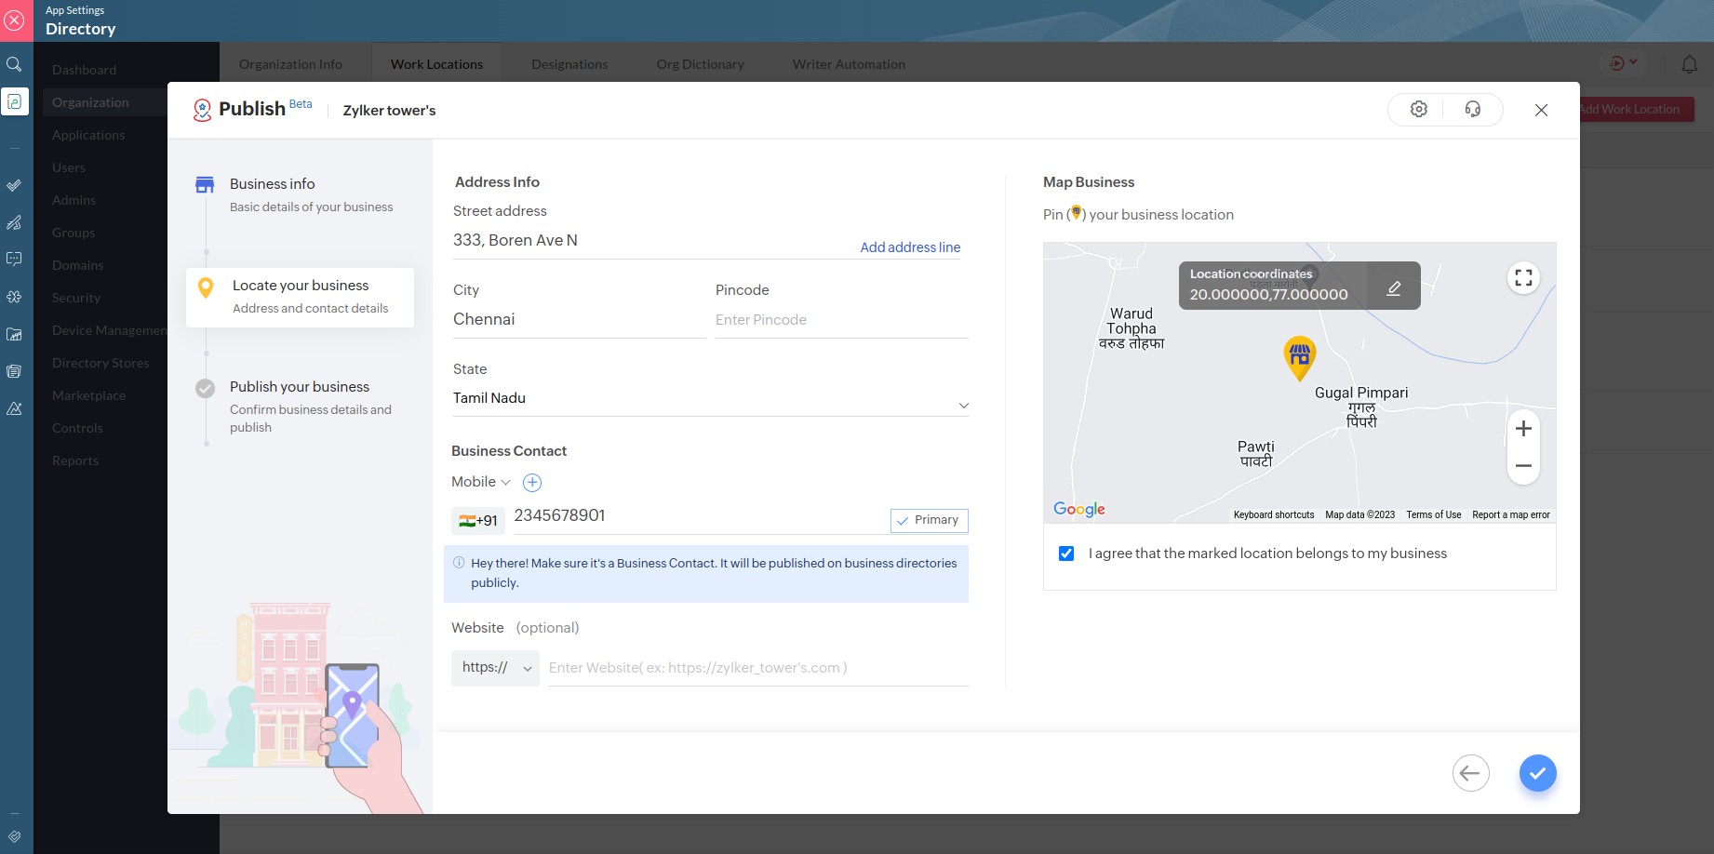This screenshot has width=1714, height=854.
Task: Edit location coordinates with pencil icon
Action: coord(1393,287)
